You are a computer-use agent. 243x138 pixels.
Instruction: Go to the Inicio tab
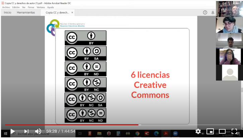coord(7,13)
